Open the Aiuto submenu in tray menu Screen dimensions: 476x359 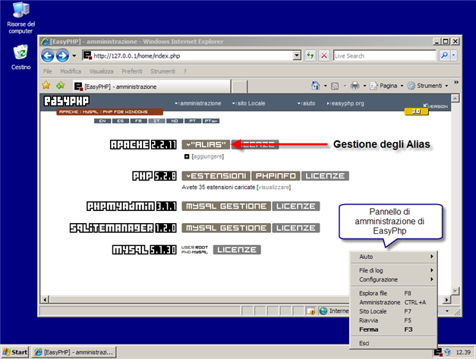pos(393,257)
